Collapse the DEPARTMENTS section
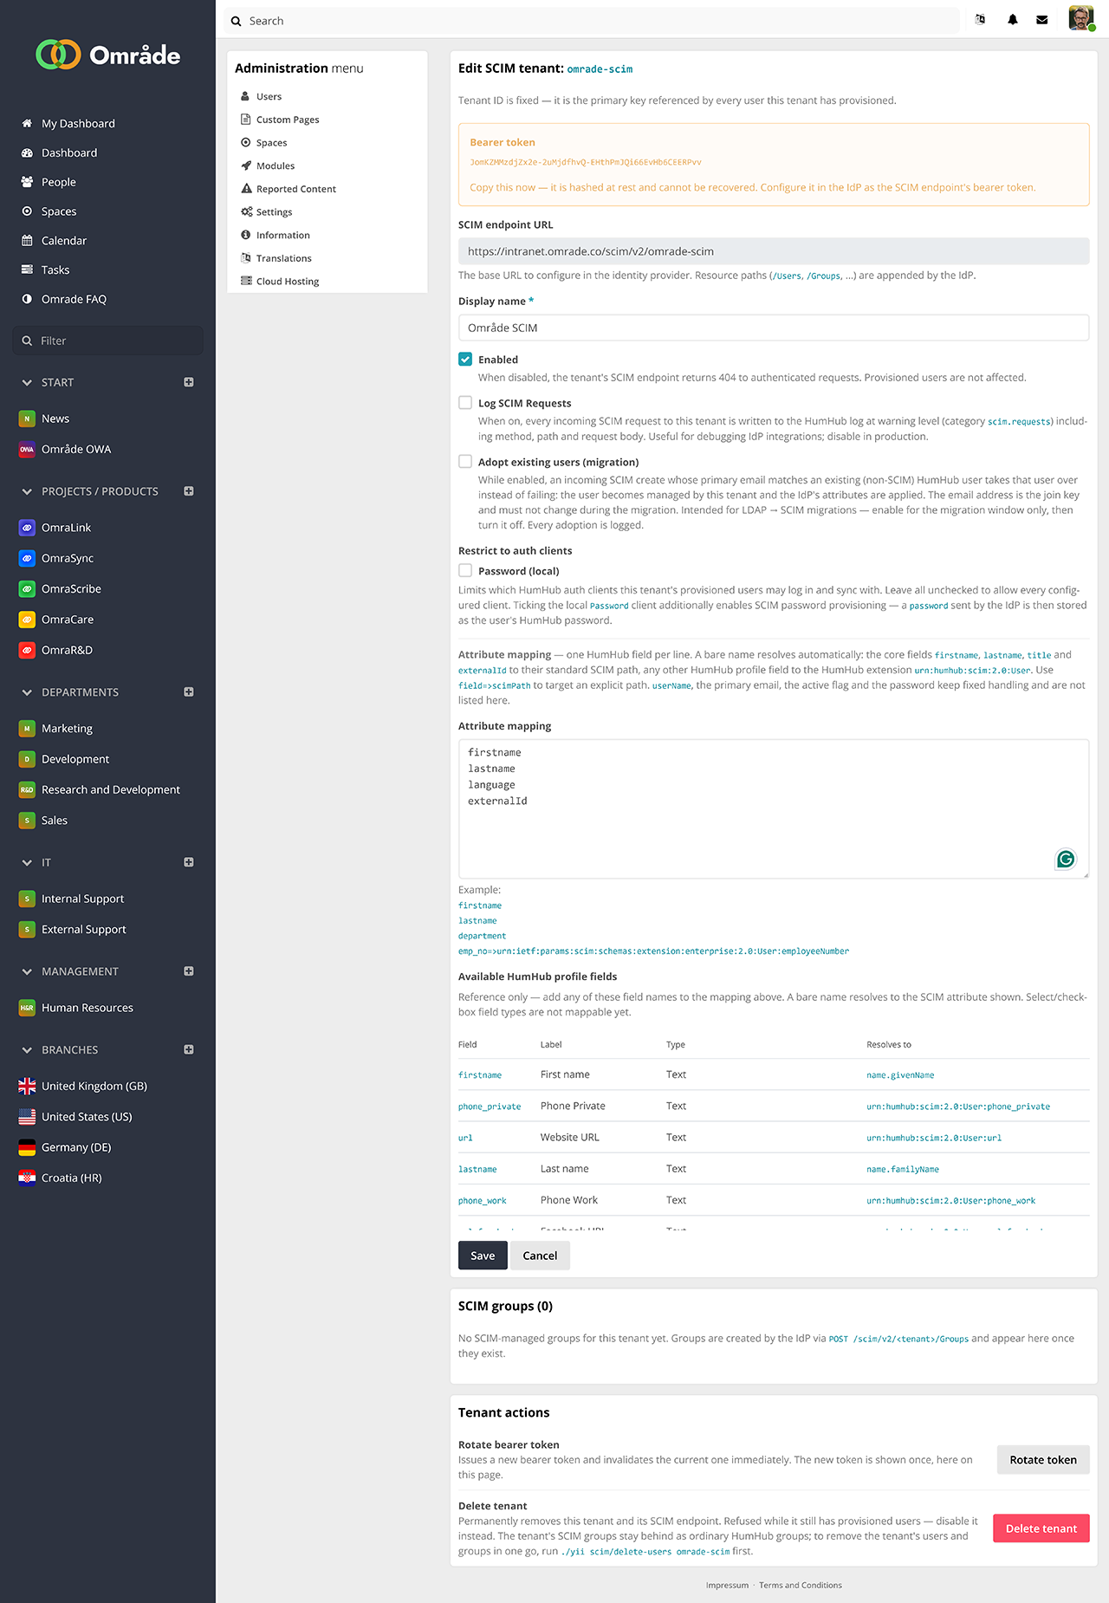The height and width of the screenshot is (1603, 1109). (27, 692)
